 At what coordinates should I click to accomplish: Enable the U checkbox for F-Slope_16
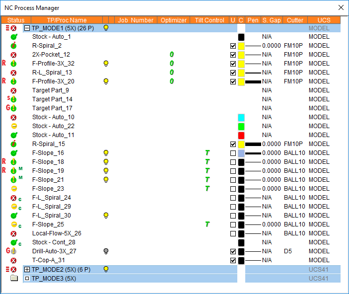click(233, 153)
